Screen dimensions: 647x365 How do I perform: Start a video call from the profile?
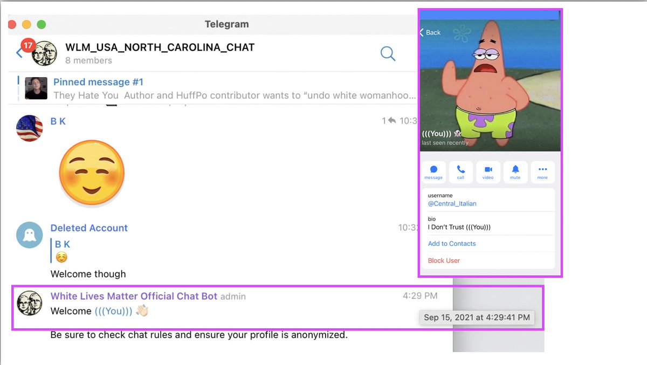488,172
